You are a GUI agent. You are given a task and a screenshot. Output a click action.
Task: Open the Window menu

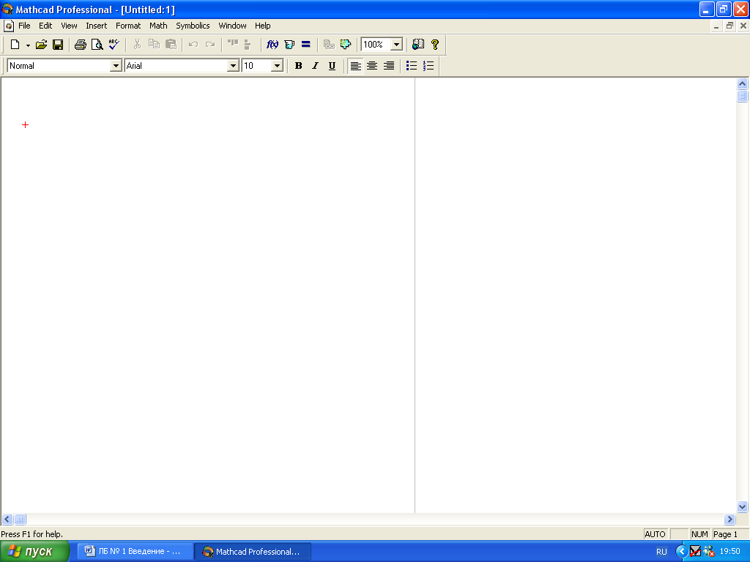[x=232, y=26]
